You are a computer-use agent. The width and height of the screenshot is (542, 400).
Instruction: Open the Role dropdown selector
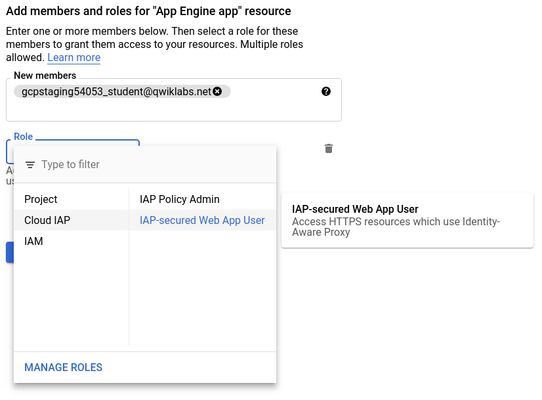tap(73, 151)
